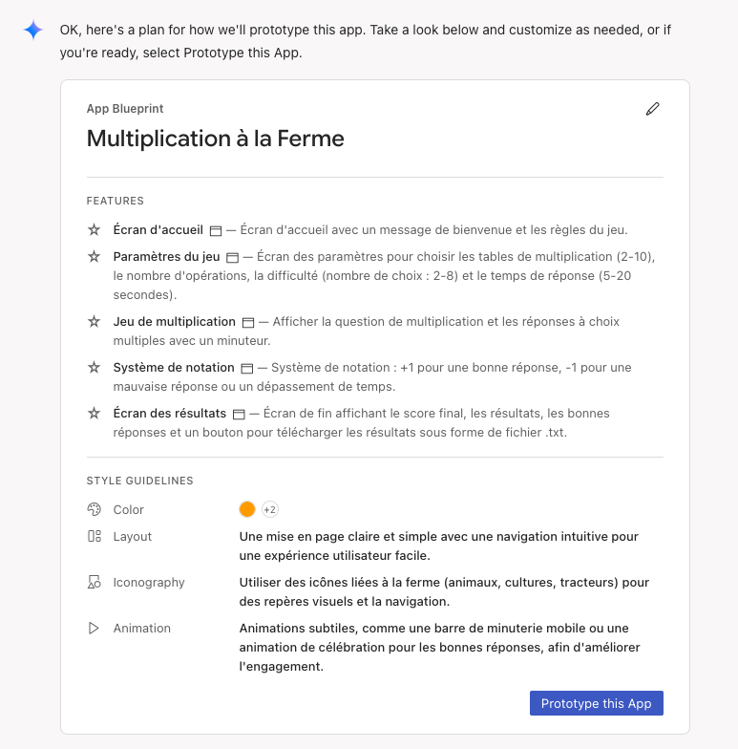This screenshot has height=749, width=738.
Task: Click the window icon after Écran d'accueil
Action: pos(216,230)
